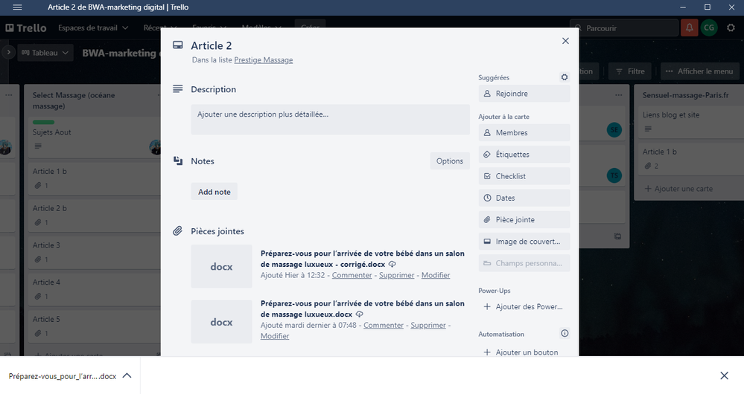744x394 pixels.
Task: Click Supprimer on corrigé.docx attachment
Action: [397, 275]
